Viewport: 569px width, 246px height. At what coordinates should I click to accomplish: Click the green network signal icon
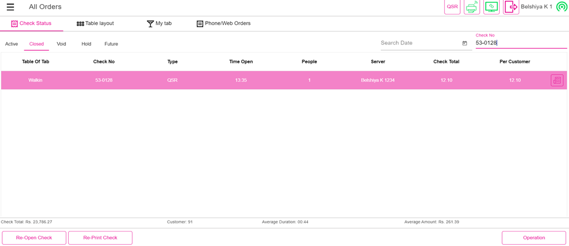pos(561,7)
